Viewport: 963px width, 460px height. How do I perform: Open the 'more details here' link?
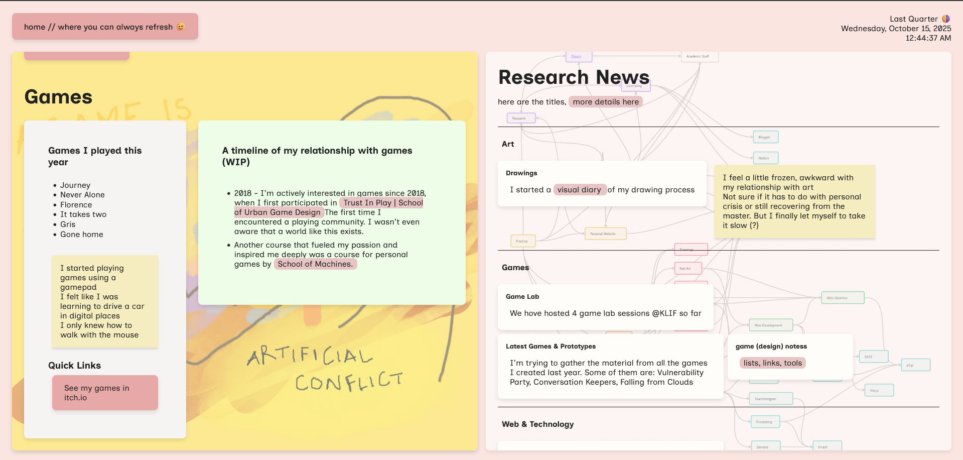[605, 102]
